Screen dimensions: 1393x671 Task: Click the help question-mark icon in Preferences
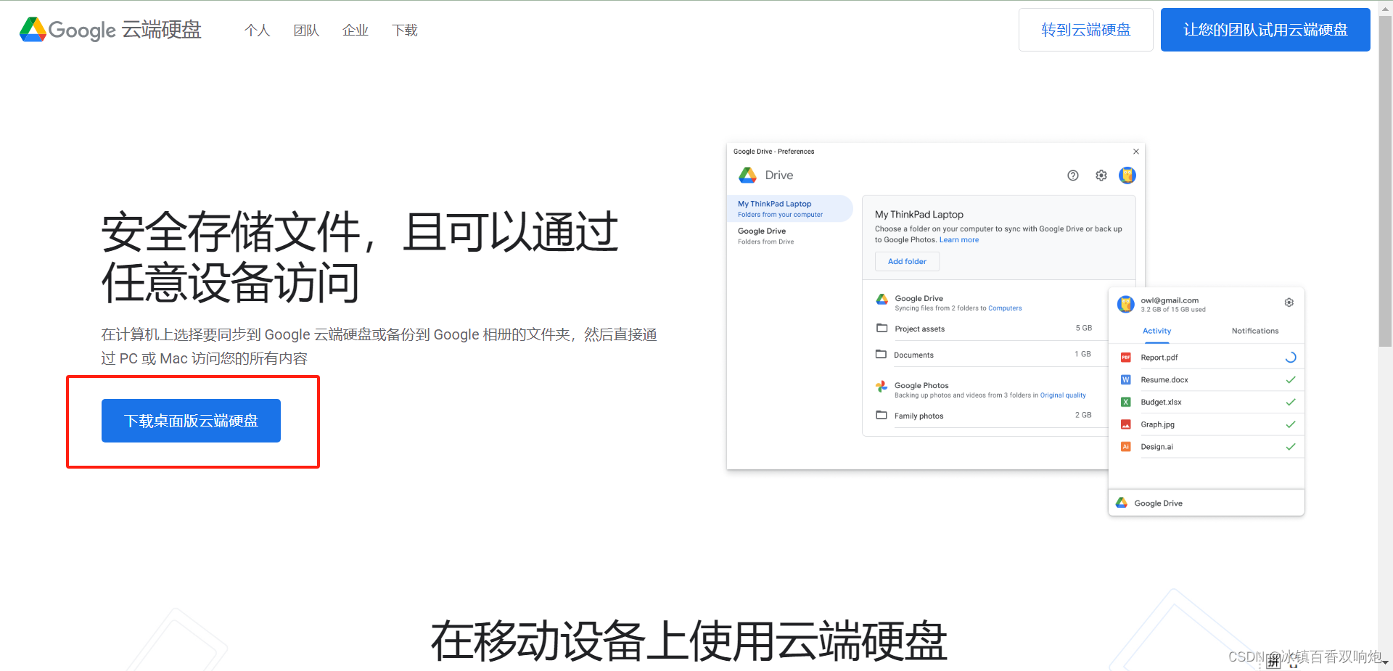point(1073,176)
